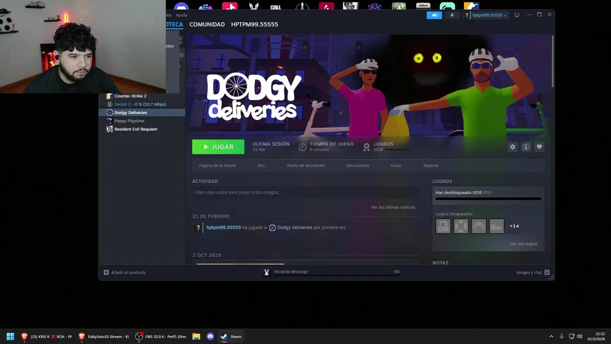Open Punto de encuentro tab

(306, 165)
